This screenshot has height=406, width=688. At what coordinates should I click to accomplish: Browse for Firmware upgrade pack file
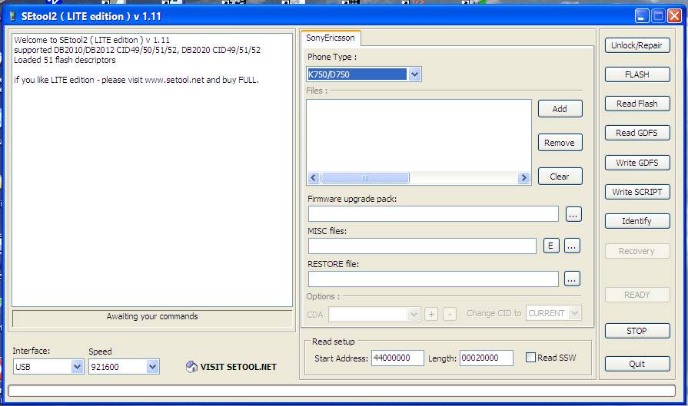(573, 214)
